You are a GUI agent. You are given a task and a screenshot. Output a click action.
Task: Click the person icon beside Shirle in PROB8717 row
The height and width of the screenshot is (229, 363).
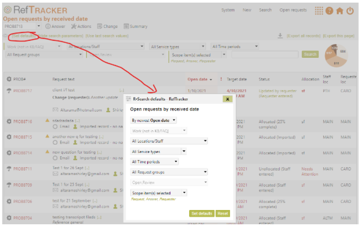tap(108, 110)
